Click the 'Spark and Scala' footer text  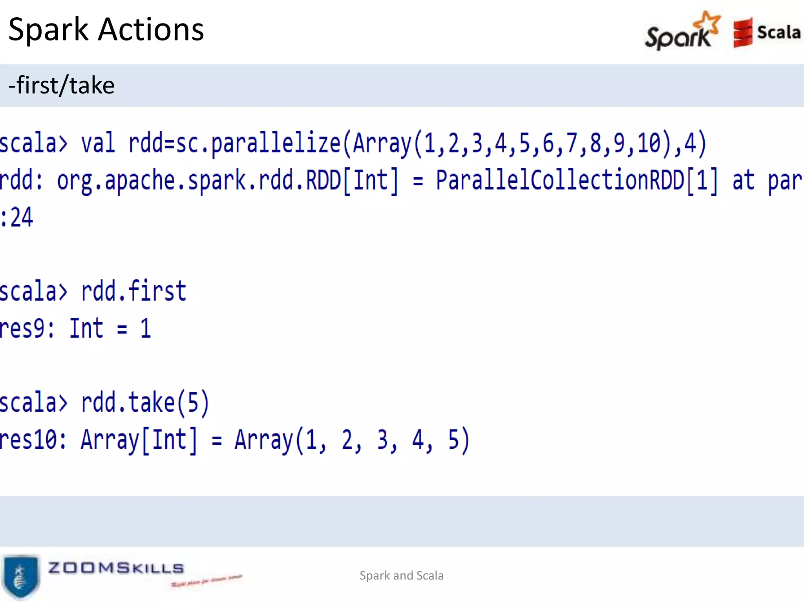pos(402,576)
